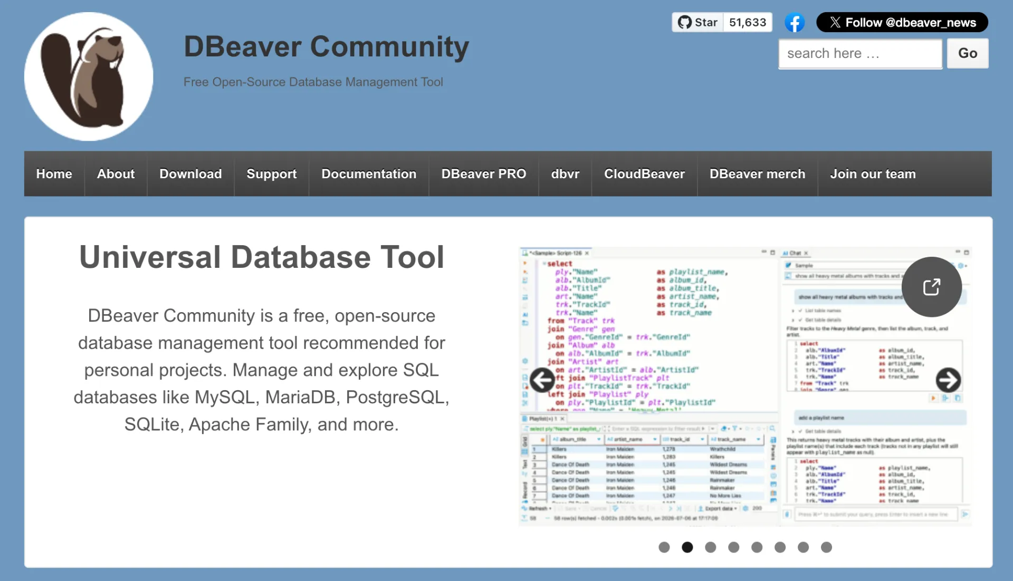Image resolution: width=1013 pixels, height=581 pixels.
Task: Select the seventh carousel dot
Action: (804, 547)
